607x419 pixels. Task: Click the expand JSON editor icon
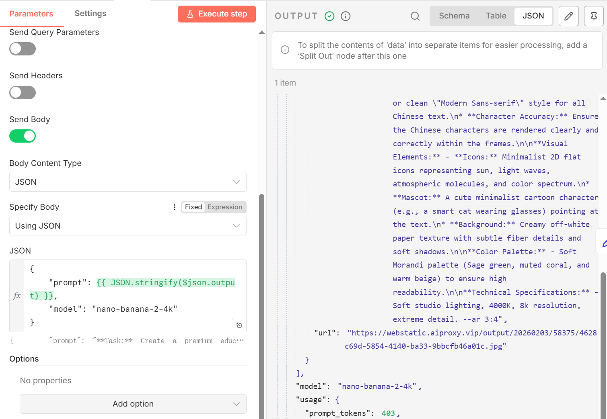pos(239,325)
